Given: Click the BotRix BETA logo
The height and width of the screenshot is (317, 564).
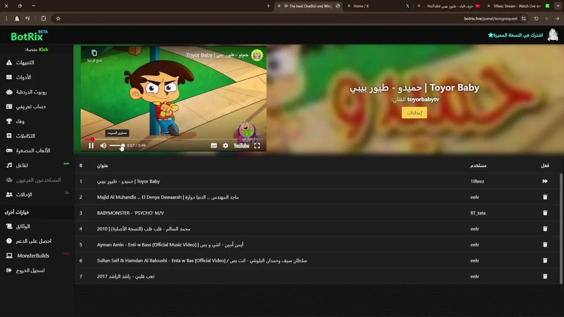Looking at the screenshot, I should coord(29,35).
